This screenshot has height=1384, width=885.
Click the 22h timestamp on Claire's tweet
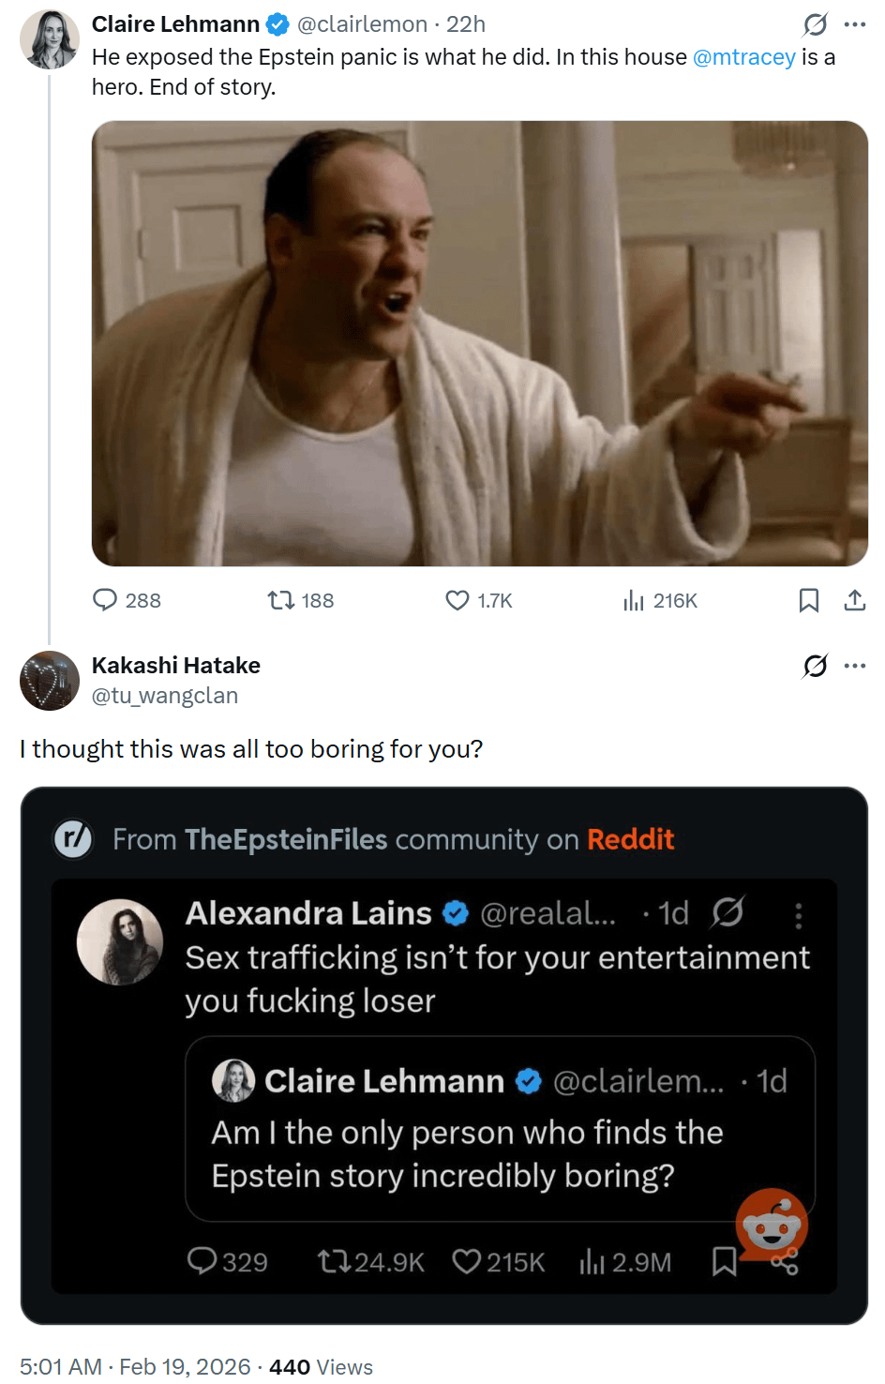pyautogui.click(x=466, y=24)
